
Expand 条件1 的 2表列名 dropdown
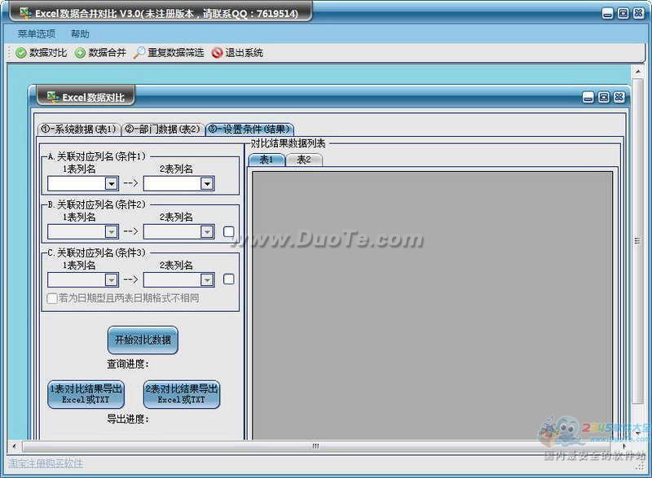[207, 183]
